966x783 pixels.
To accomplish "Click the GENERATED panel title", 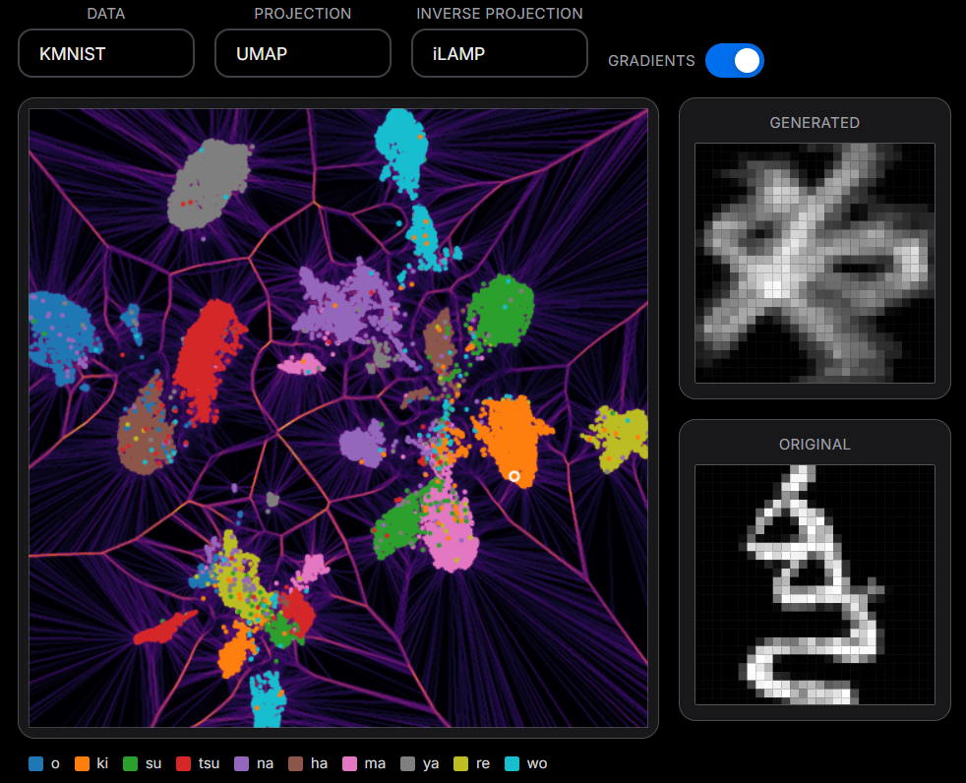I will tap(815, 123).
